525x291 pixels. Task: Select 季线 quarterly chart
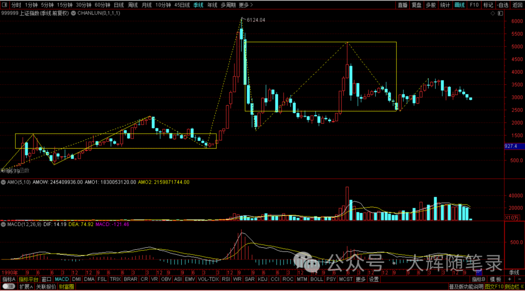198,5
